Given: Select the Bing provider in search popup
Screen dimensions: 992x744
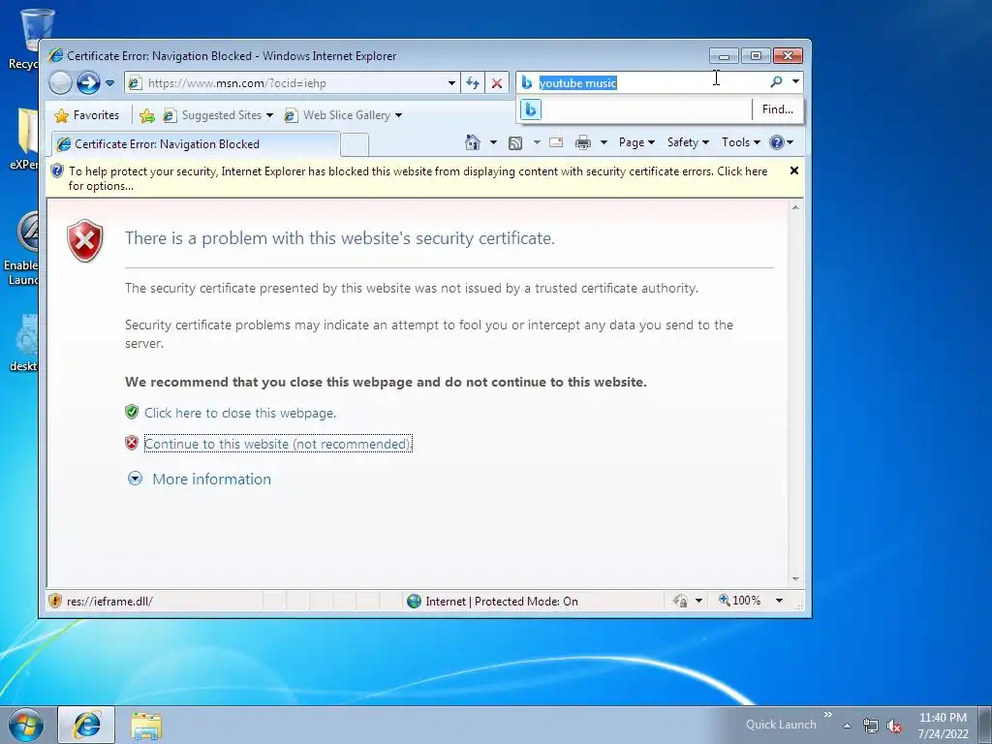Looking at the screenshot, I should [531, 109].
